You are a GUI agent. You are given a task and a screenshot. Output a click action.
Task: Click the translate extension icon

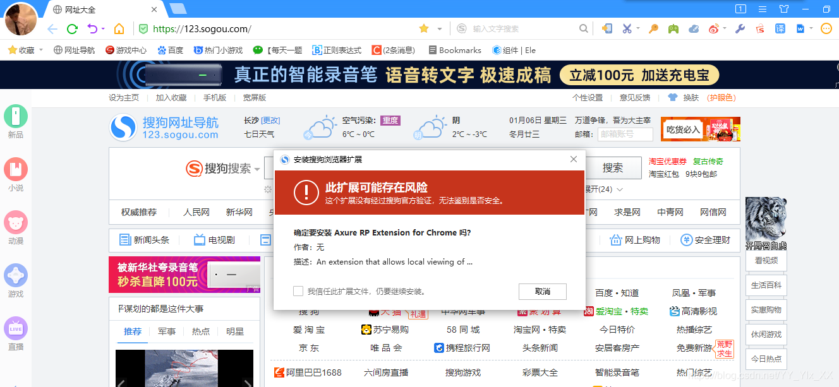(781, 28)
